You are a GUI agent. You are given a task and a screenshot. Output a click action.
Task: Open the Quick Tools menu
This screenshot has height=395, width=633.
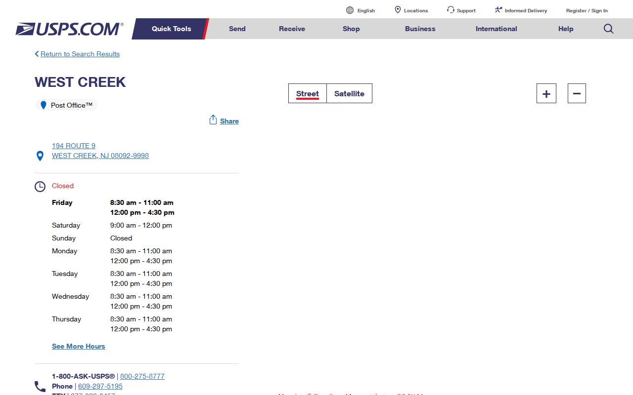coord(171,29)
